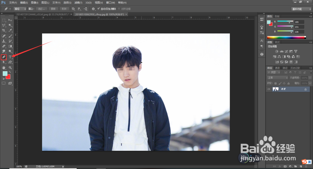The image size is (313, 169).
Task: Select the Gradient tool
Action: coord(10,46)
